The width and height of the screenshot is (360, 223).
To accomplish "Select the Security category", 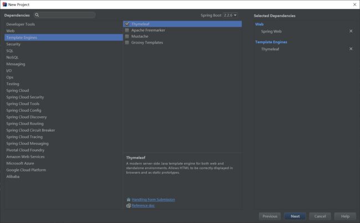I will tap(13, 44).
